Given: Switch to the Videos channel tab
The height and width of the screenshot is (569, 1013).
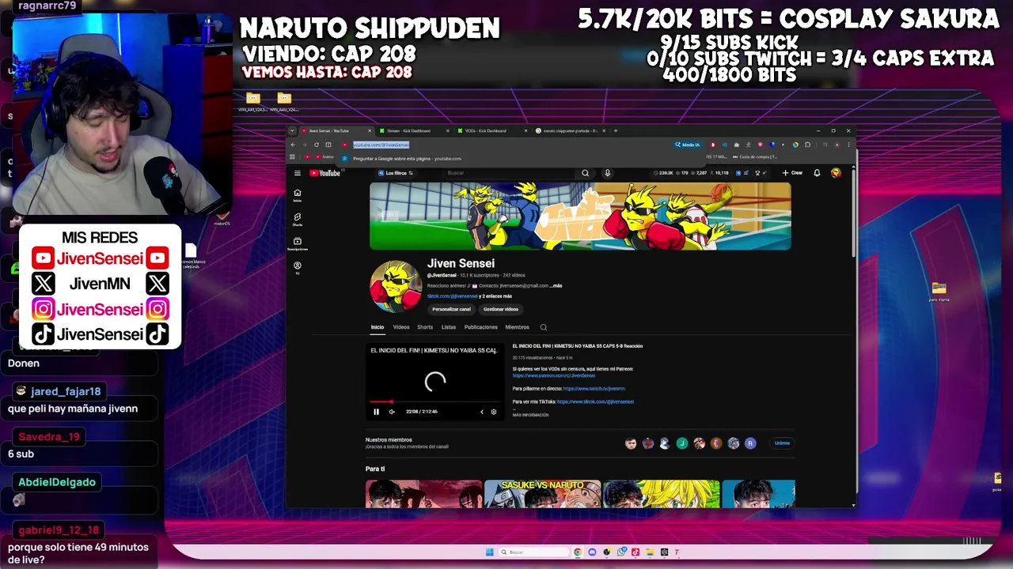Looking at the screenshot, I should pyautogui.click(x=401, y=327).
